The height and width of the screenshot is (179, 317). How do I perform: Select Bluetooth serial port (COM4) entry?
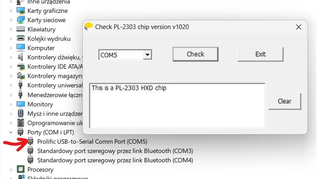coord(115,160)
